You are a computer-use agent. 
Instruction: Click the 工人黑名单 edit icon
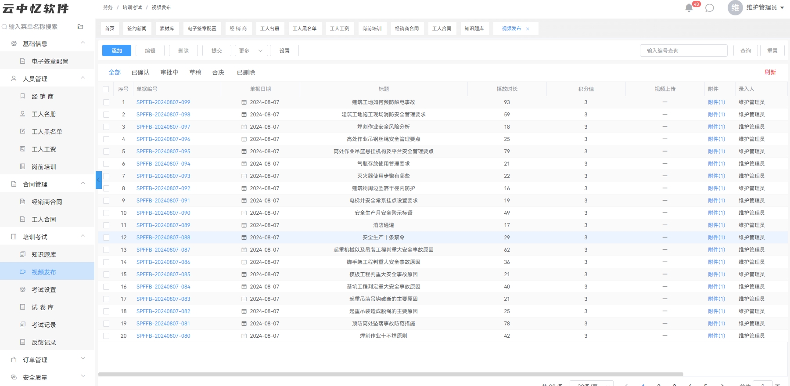click(x=22, y=131)
